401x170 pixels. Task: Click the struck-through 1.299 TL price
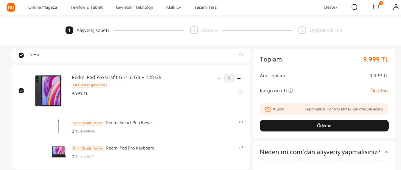point(88,131)
